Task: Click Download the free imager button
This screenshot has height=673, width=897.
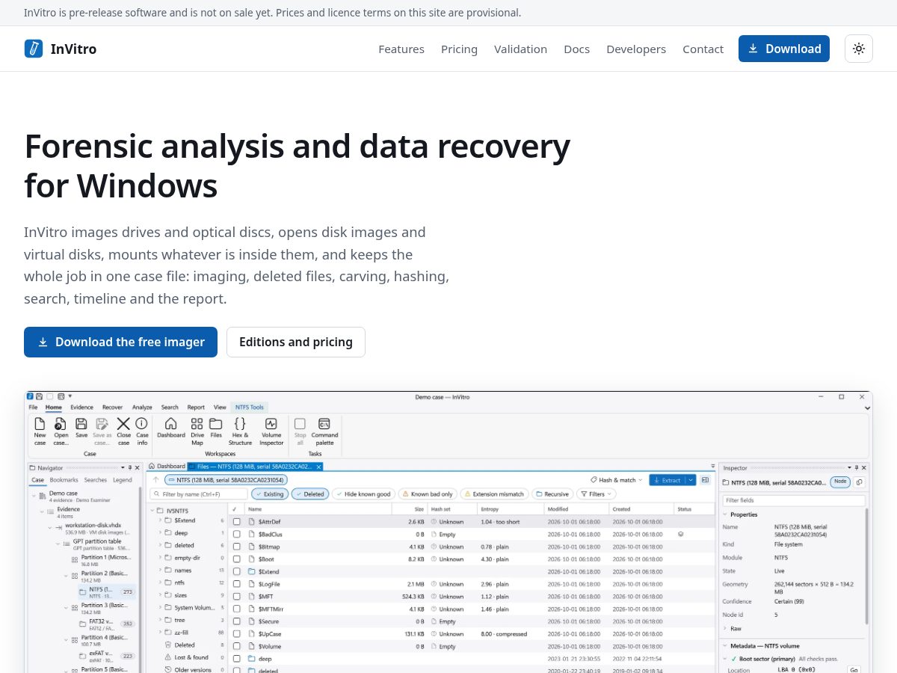Action: point(120,342)
